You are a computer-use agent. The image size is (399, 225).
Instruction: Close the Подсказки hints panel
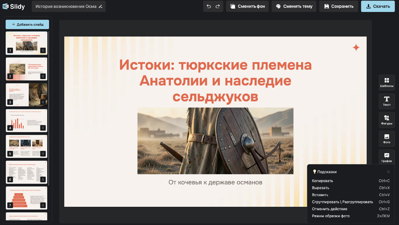pyautogui.click(x=388, y=172)
